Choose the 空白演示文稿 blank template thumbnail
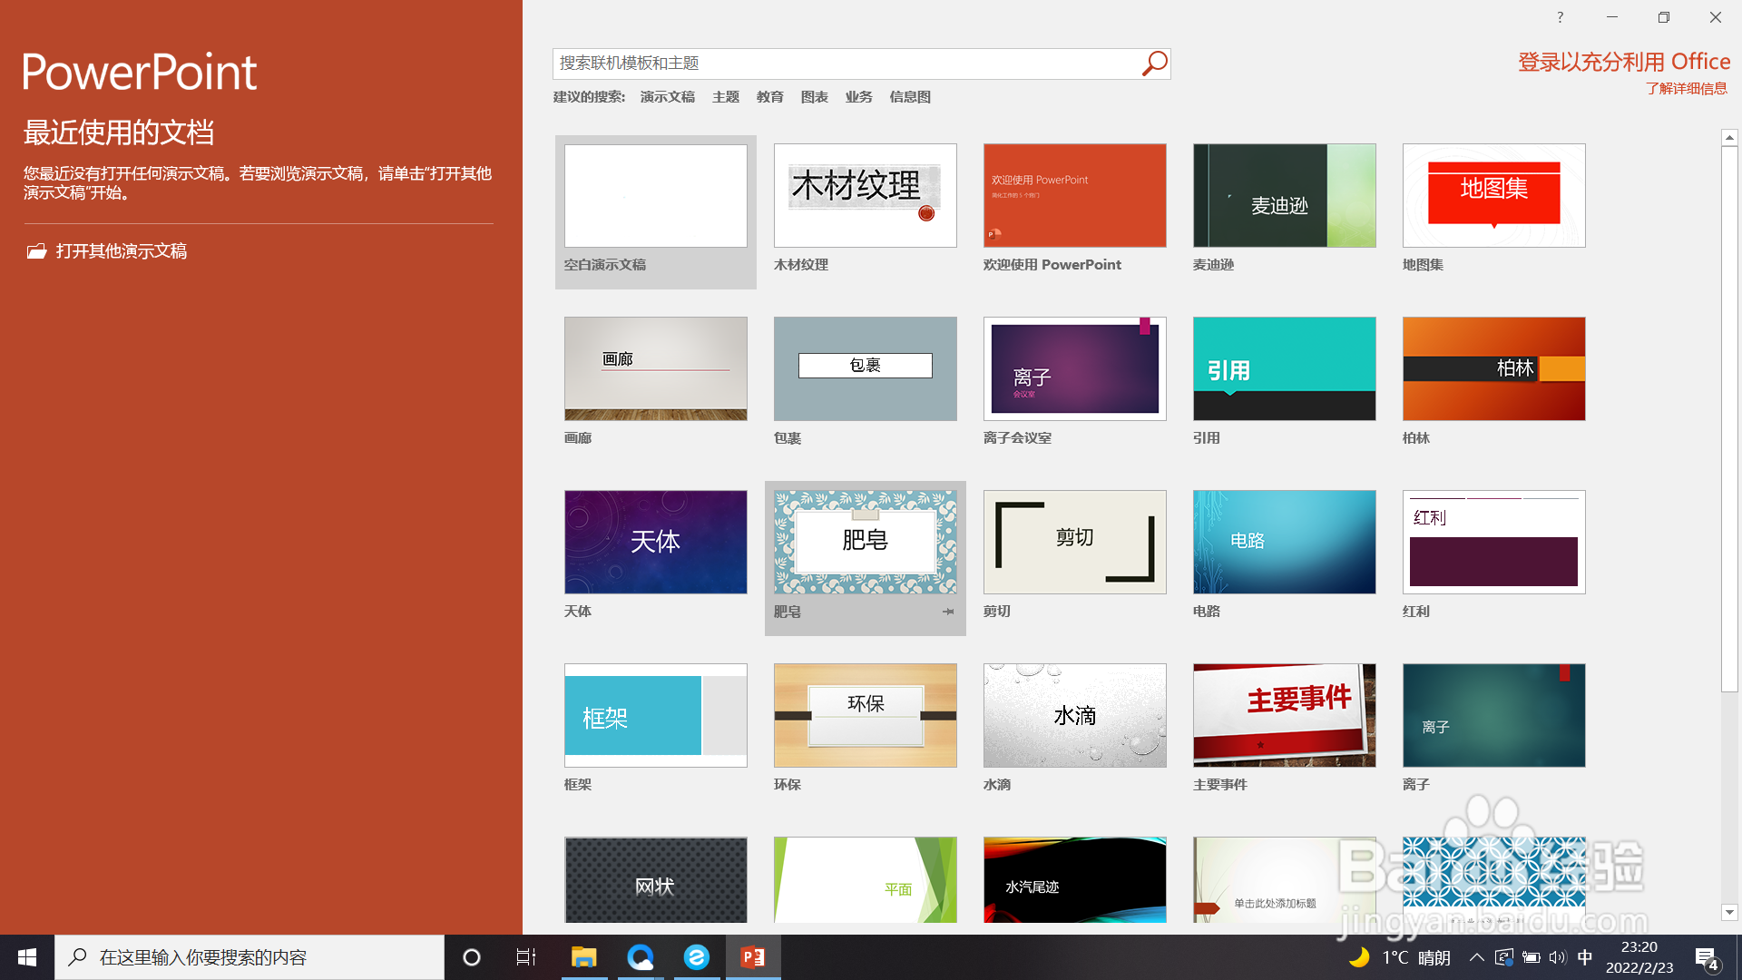The height and width of the screenshot is (980, 1742). (655, 196)
